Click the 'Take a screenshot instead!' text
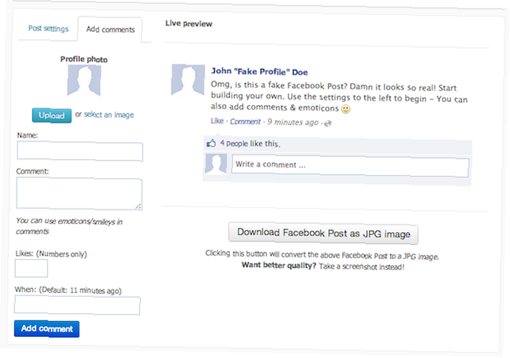510x358 pixels. 362,267
